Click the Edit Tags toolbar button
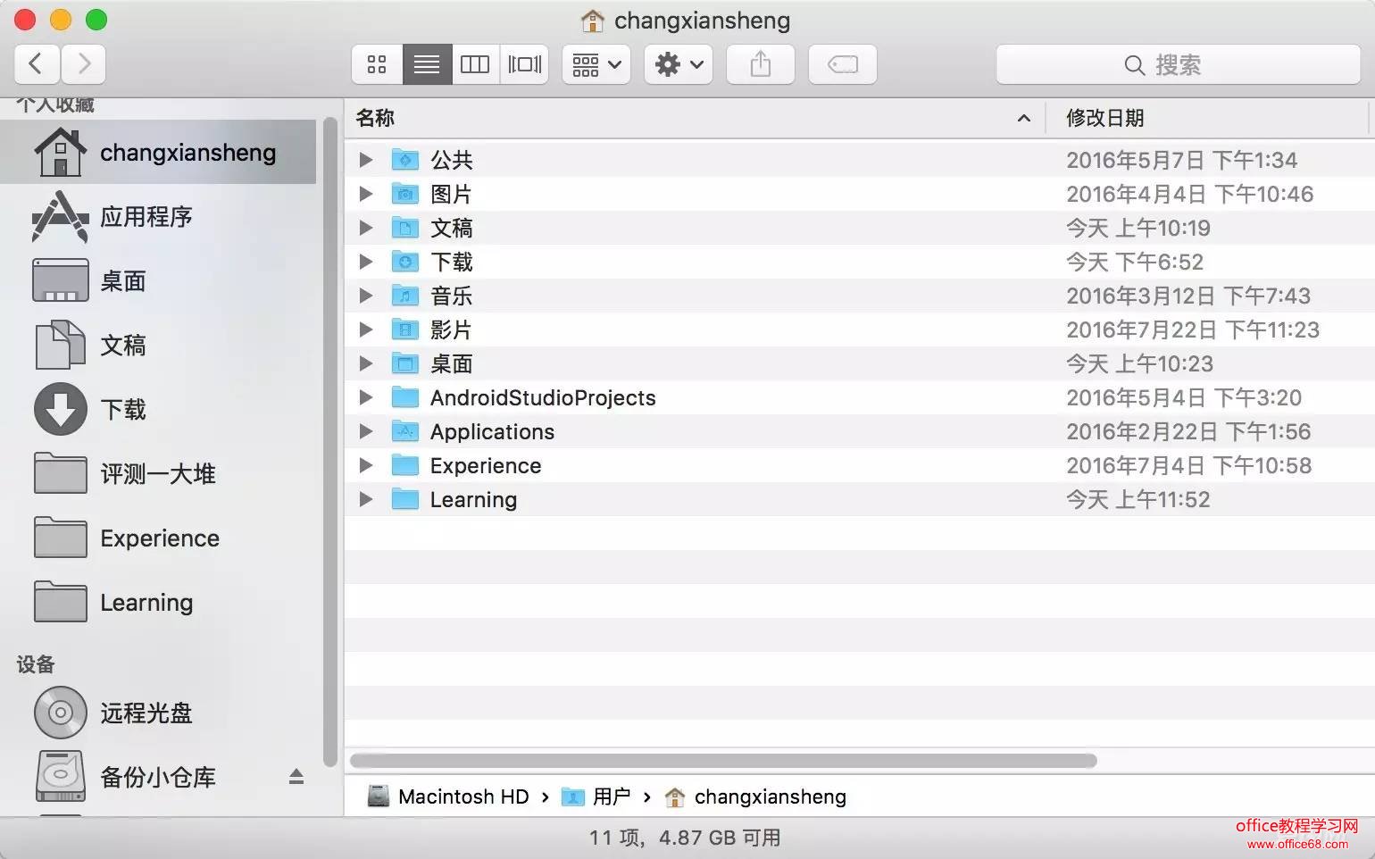This screenshot has width=1375, height=859. coord(843,64)
